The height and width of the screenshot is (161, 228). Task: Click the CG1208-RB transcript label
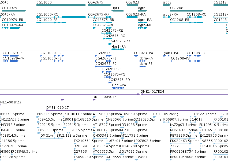pyautogui.click(x=180, y=20)
